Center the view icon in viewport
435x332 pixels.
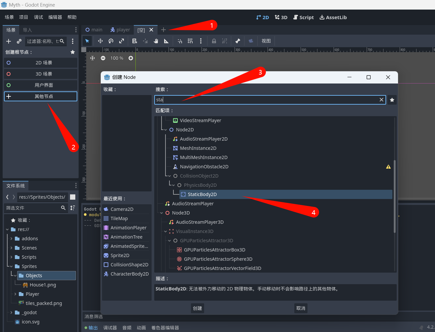(92, 58)
